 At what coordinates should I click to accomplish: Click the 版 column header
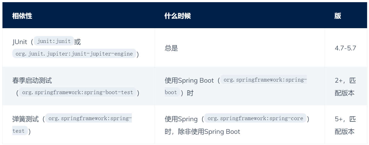338,16
